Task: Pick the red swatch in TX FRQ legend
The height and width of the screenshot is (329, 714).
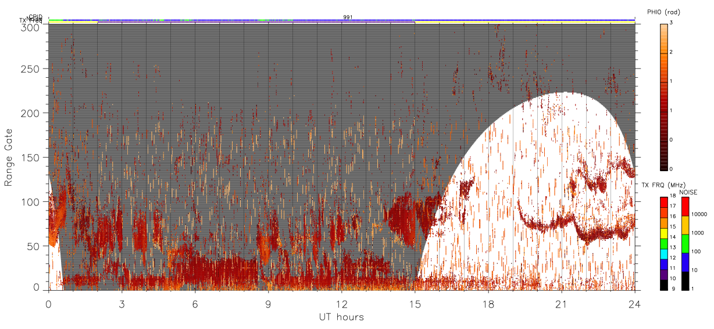Action: click(x=664, y=202)
